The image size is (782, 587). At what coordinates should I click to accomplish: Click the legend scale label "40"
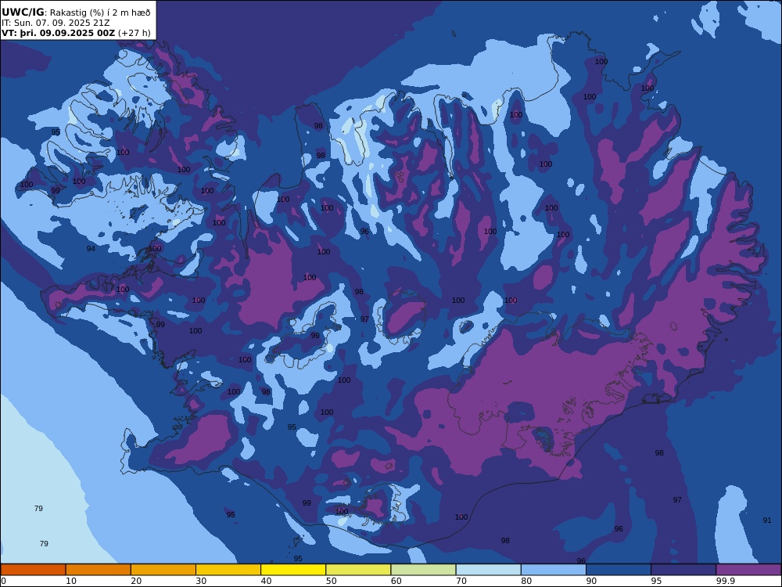(267, 581)
